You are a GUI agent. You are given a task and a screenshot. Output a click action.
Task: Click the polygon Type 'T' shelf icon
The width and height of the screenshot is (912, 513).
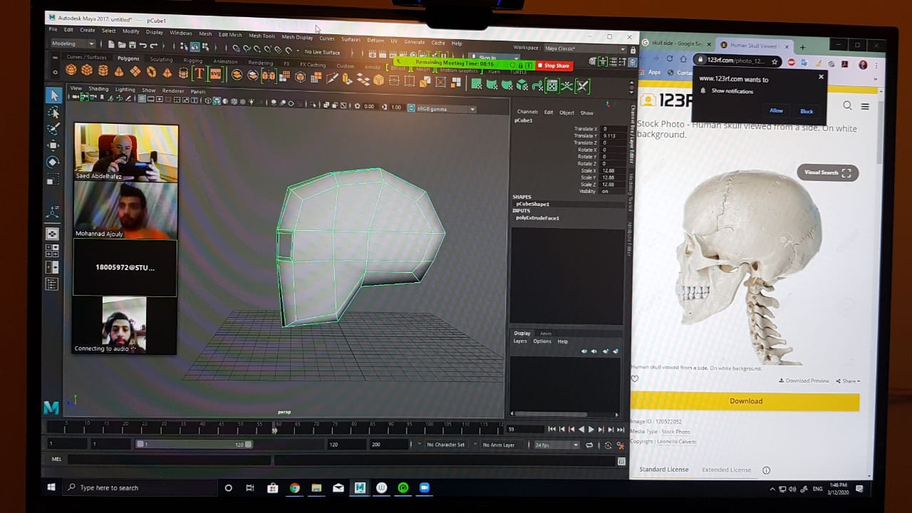[x=199, y=73]
